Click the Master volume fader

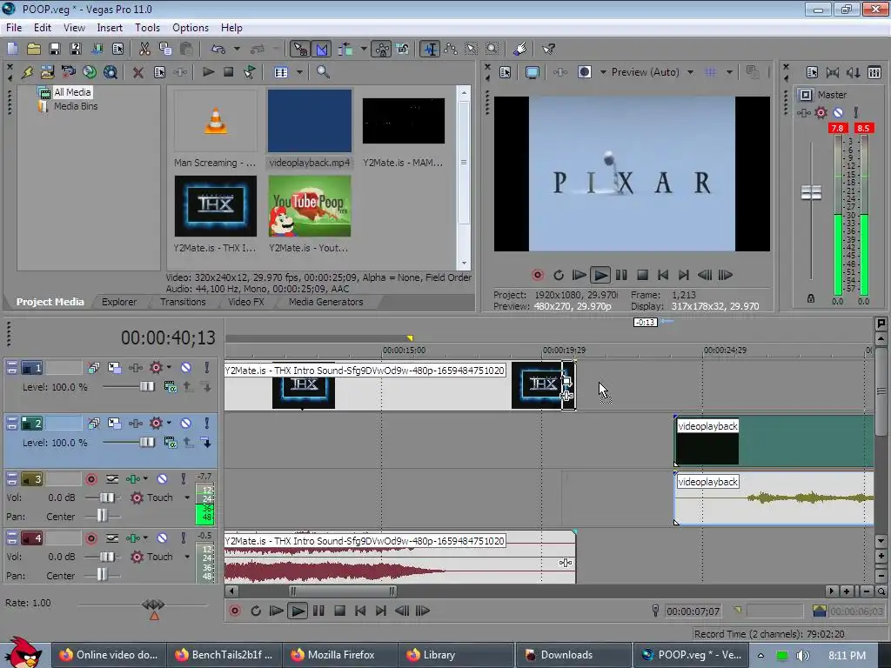coord(811,192)
